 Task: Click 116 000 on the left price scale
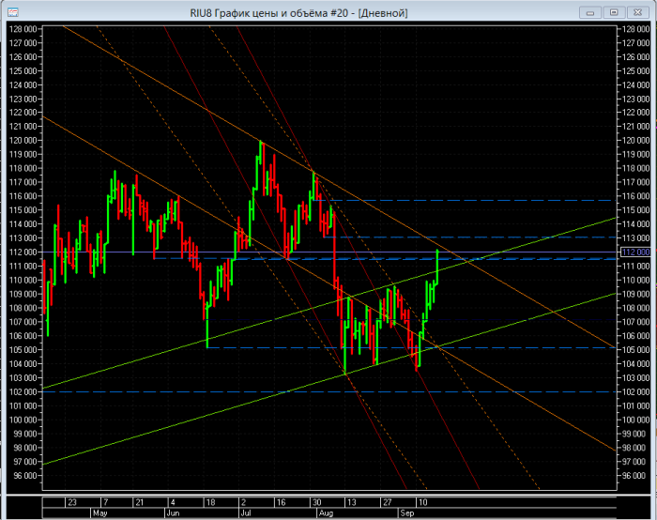[x=23, y=196]
